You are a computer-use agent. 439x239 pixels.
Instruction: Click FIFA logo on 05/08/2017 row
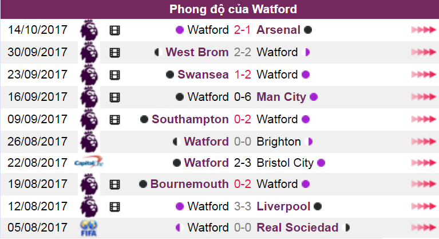point(89,228)
